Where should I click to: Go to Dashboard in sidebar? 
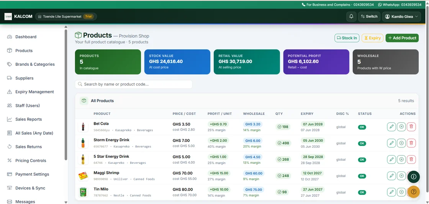[x=26, y=37]
